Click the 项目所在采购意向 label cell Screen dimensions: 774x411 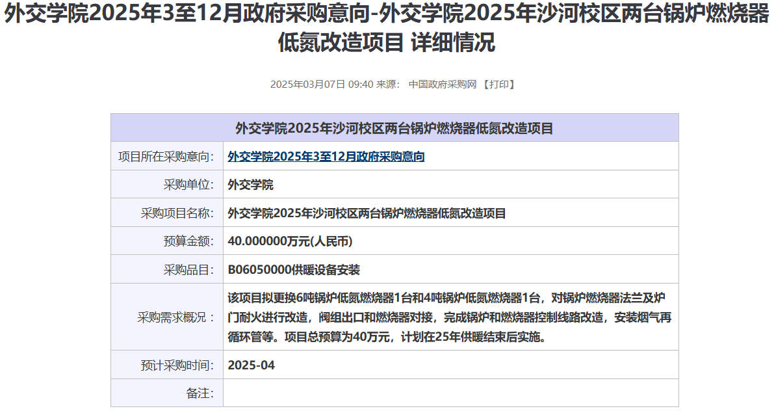click(x=166, y=157)
